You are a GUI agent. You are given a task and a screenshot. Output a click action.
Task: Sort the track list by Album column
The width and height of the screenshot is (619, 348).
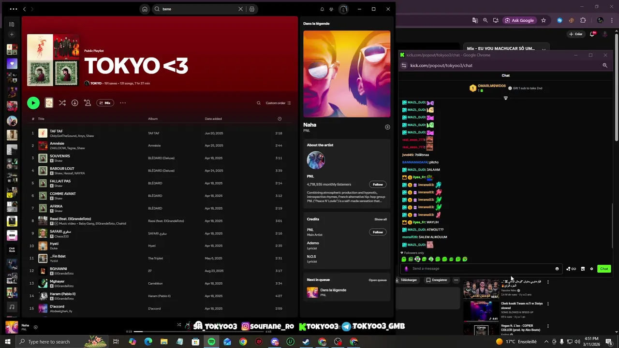[x=153, y=118]
